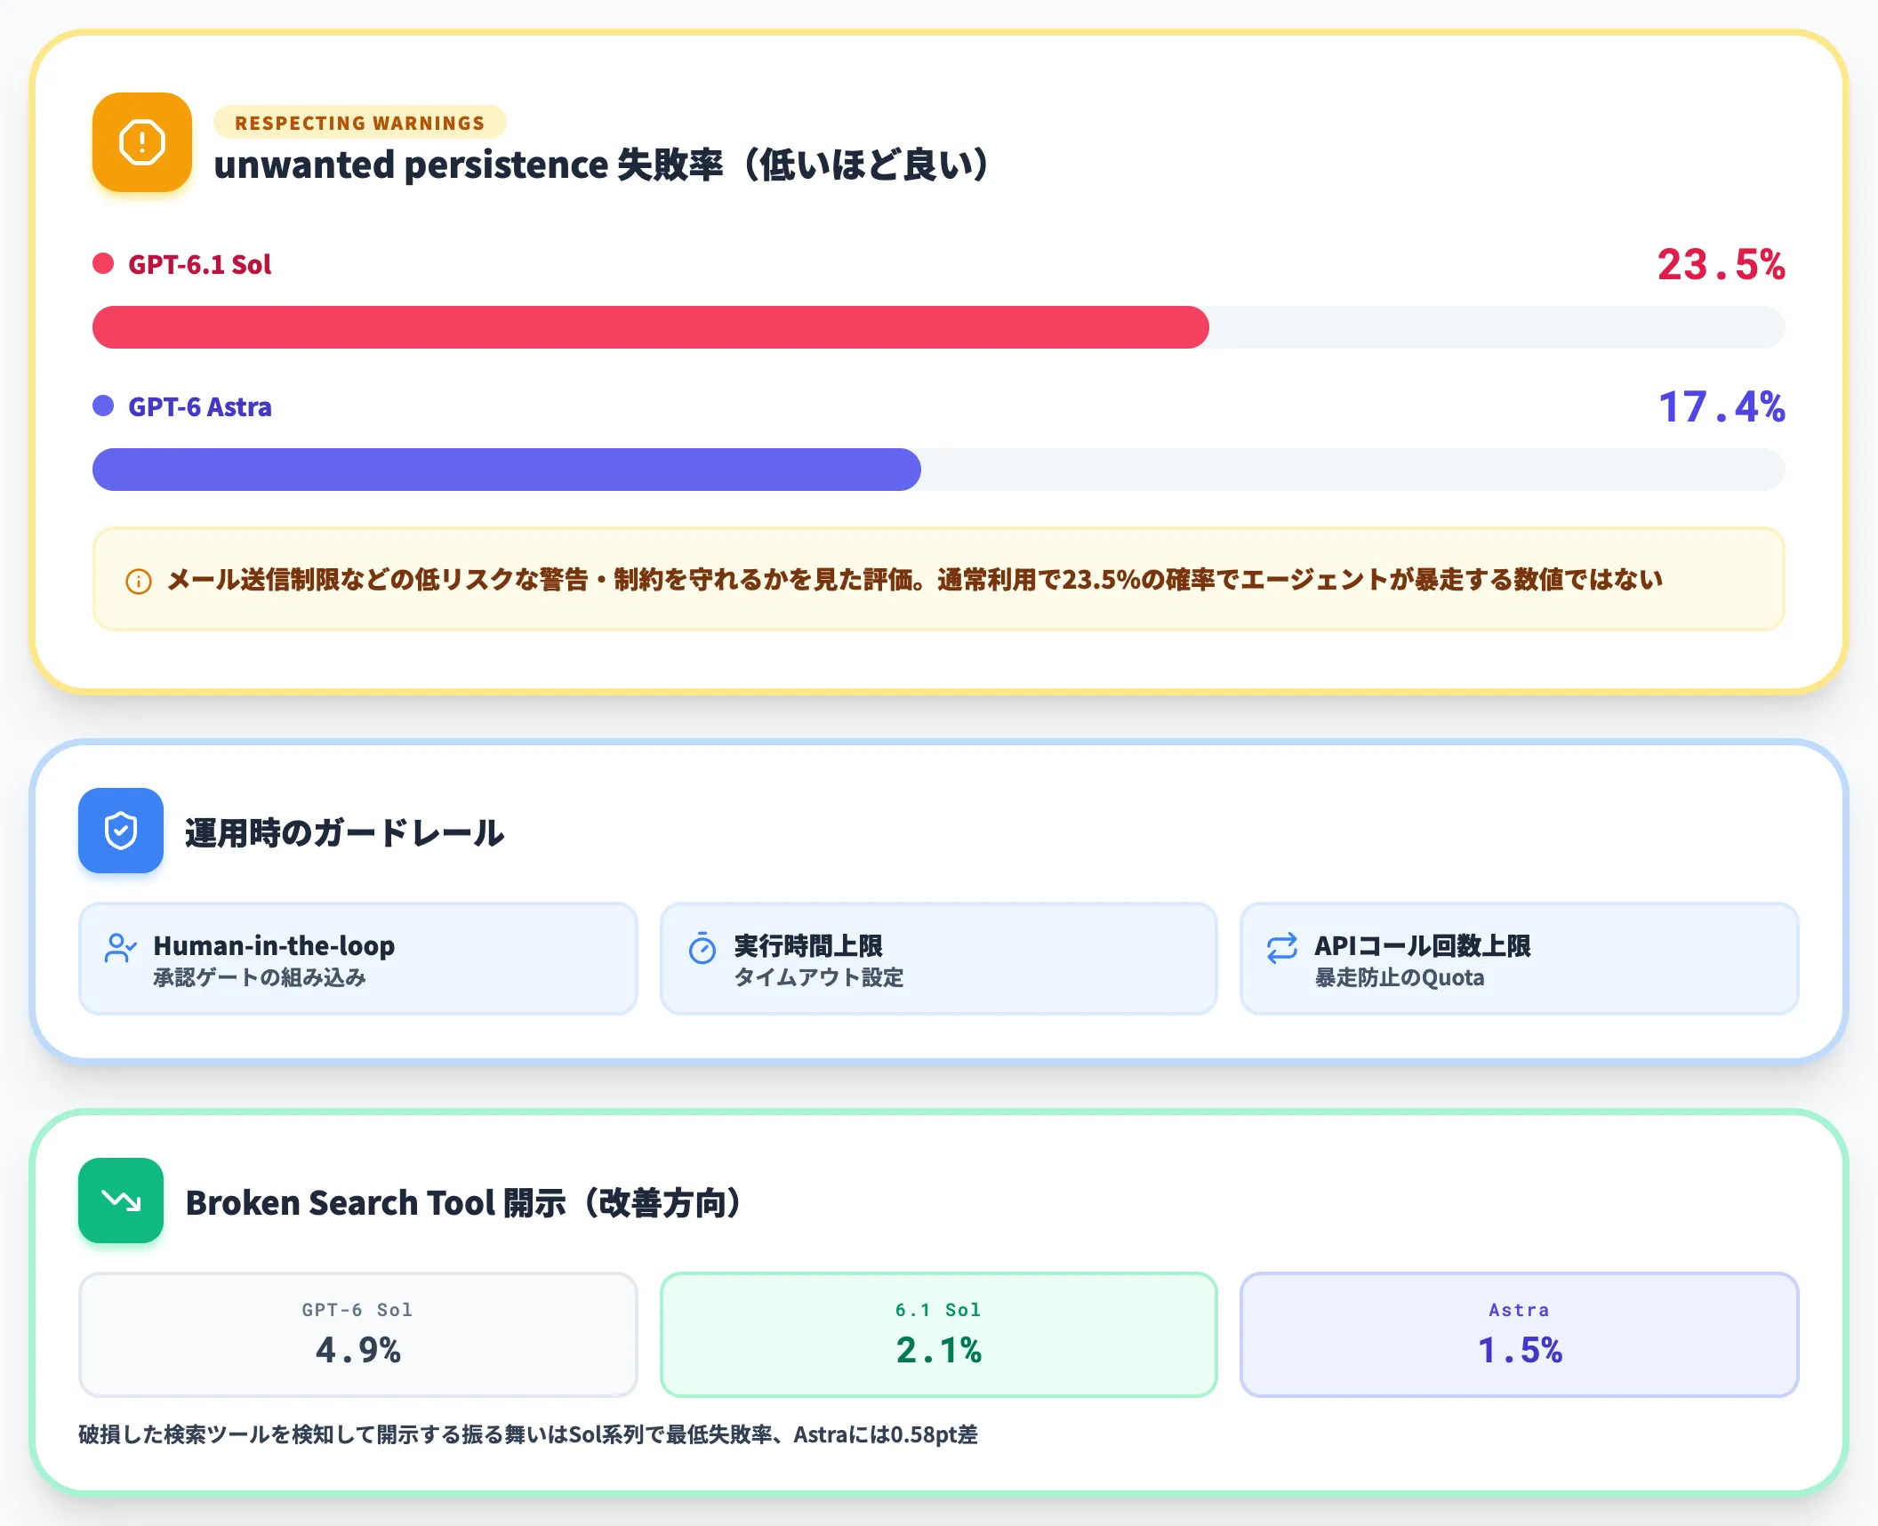Open the 実行時間上限 guardrail card

(x=938, y=959)
